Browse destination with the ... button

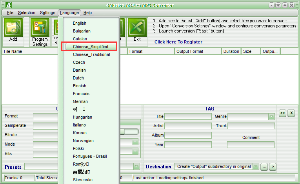(264, 167)
